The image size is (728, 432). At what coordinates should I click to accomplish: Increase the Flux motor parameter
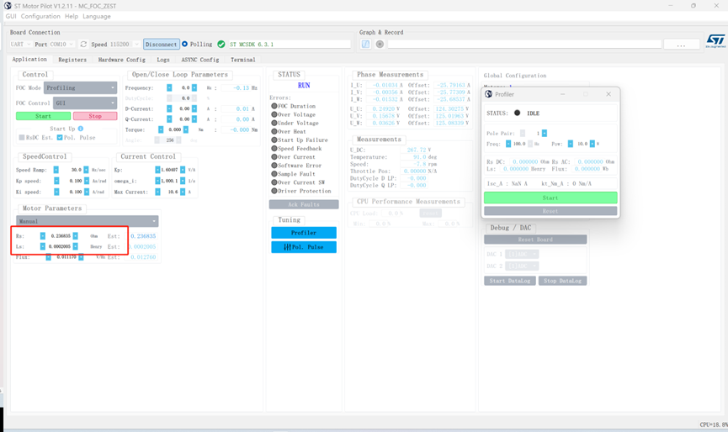point(81,257)
